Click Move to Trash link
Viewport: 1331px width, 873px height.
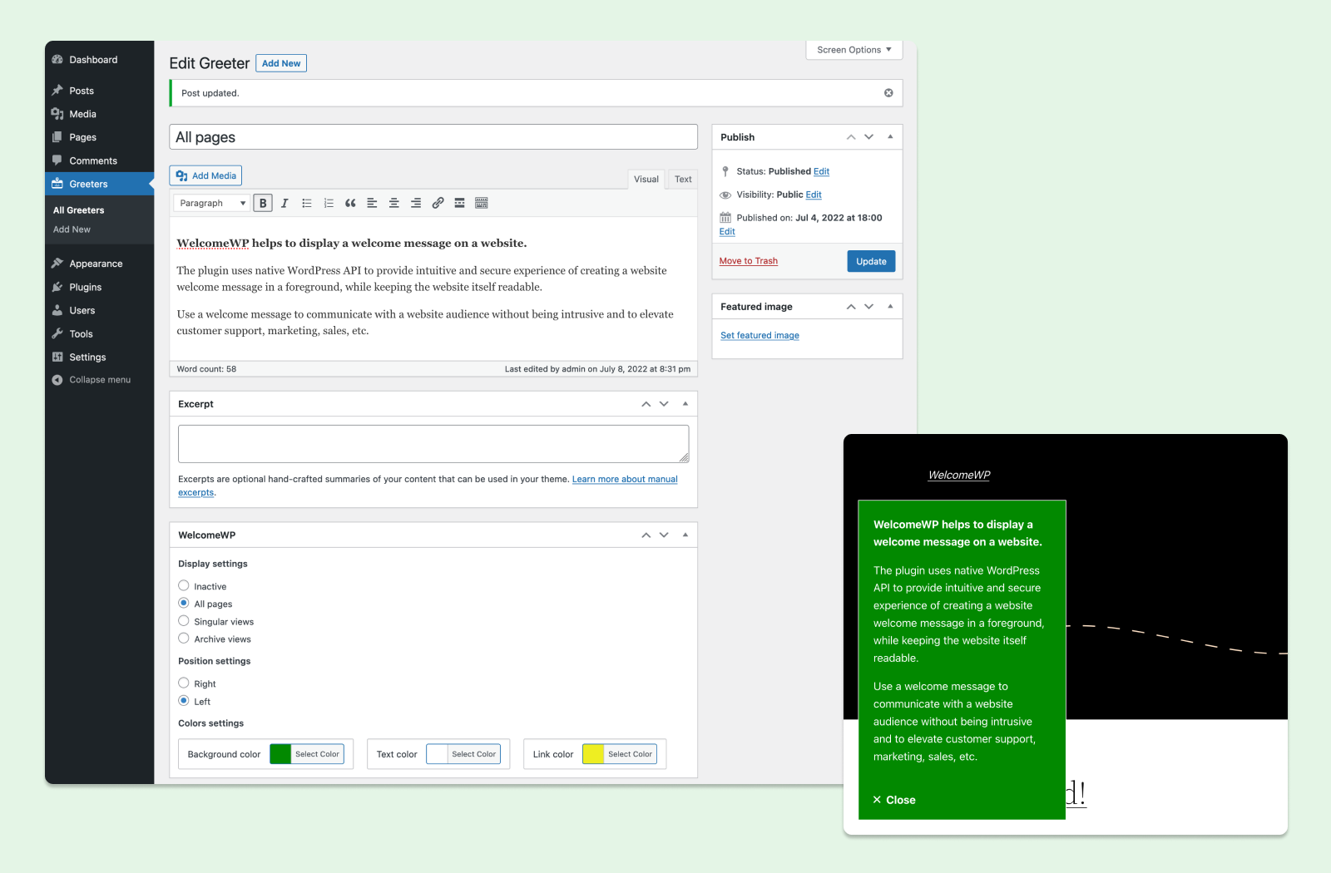(x=749, y=261)
